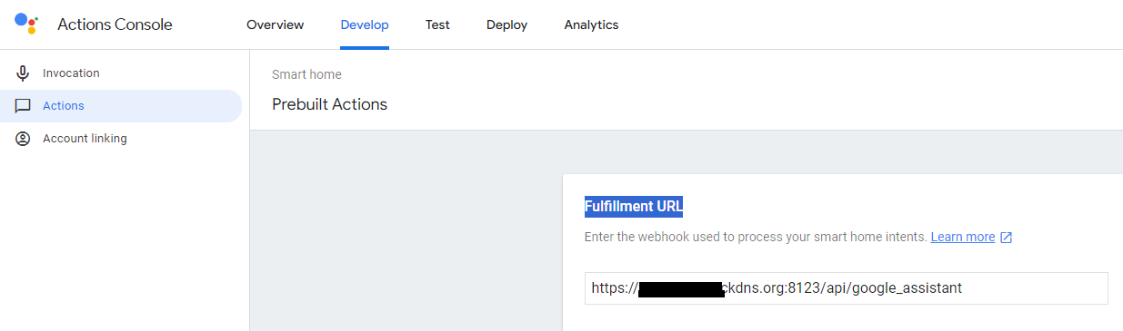1123x331 pixels.
Task: Click the Google Assistant logo icon
Action: tap(26, 24)
